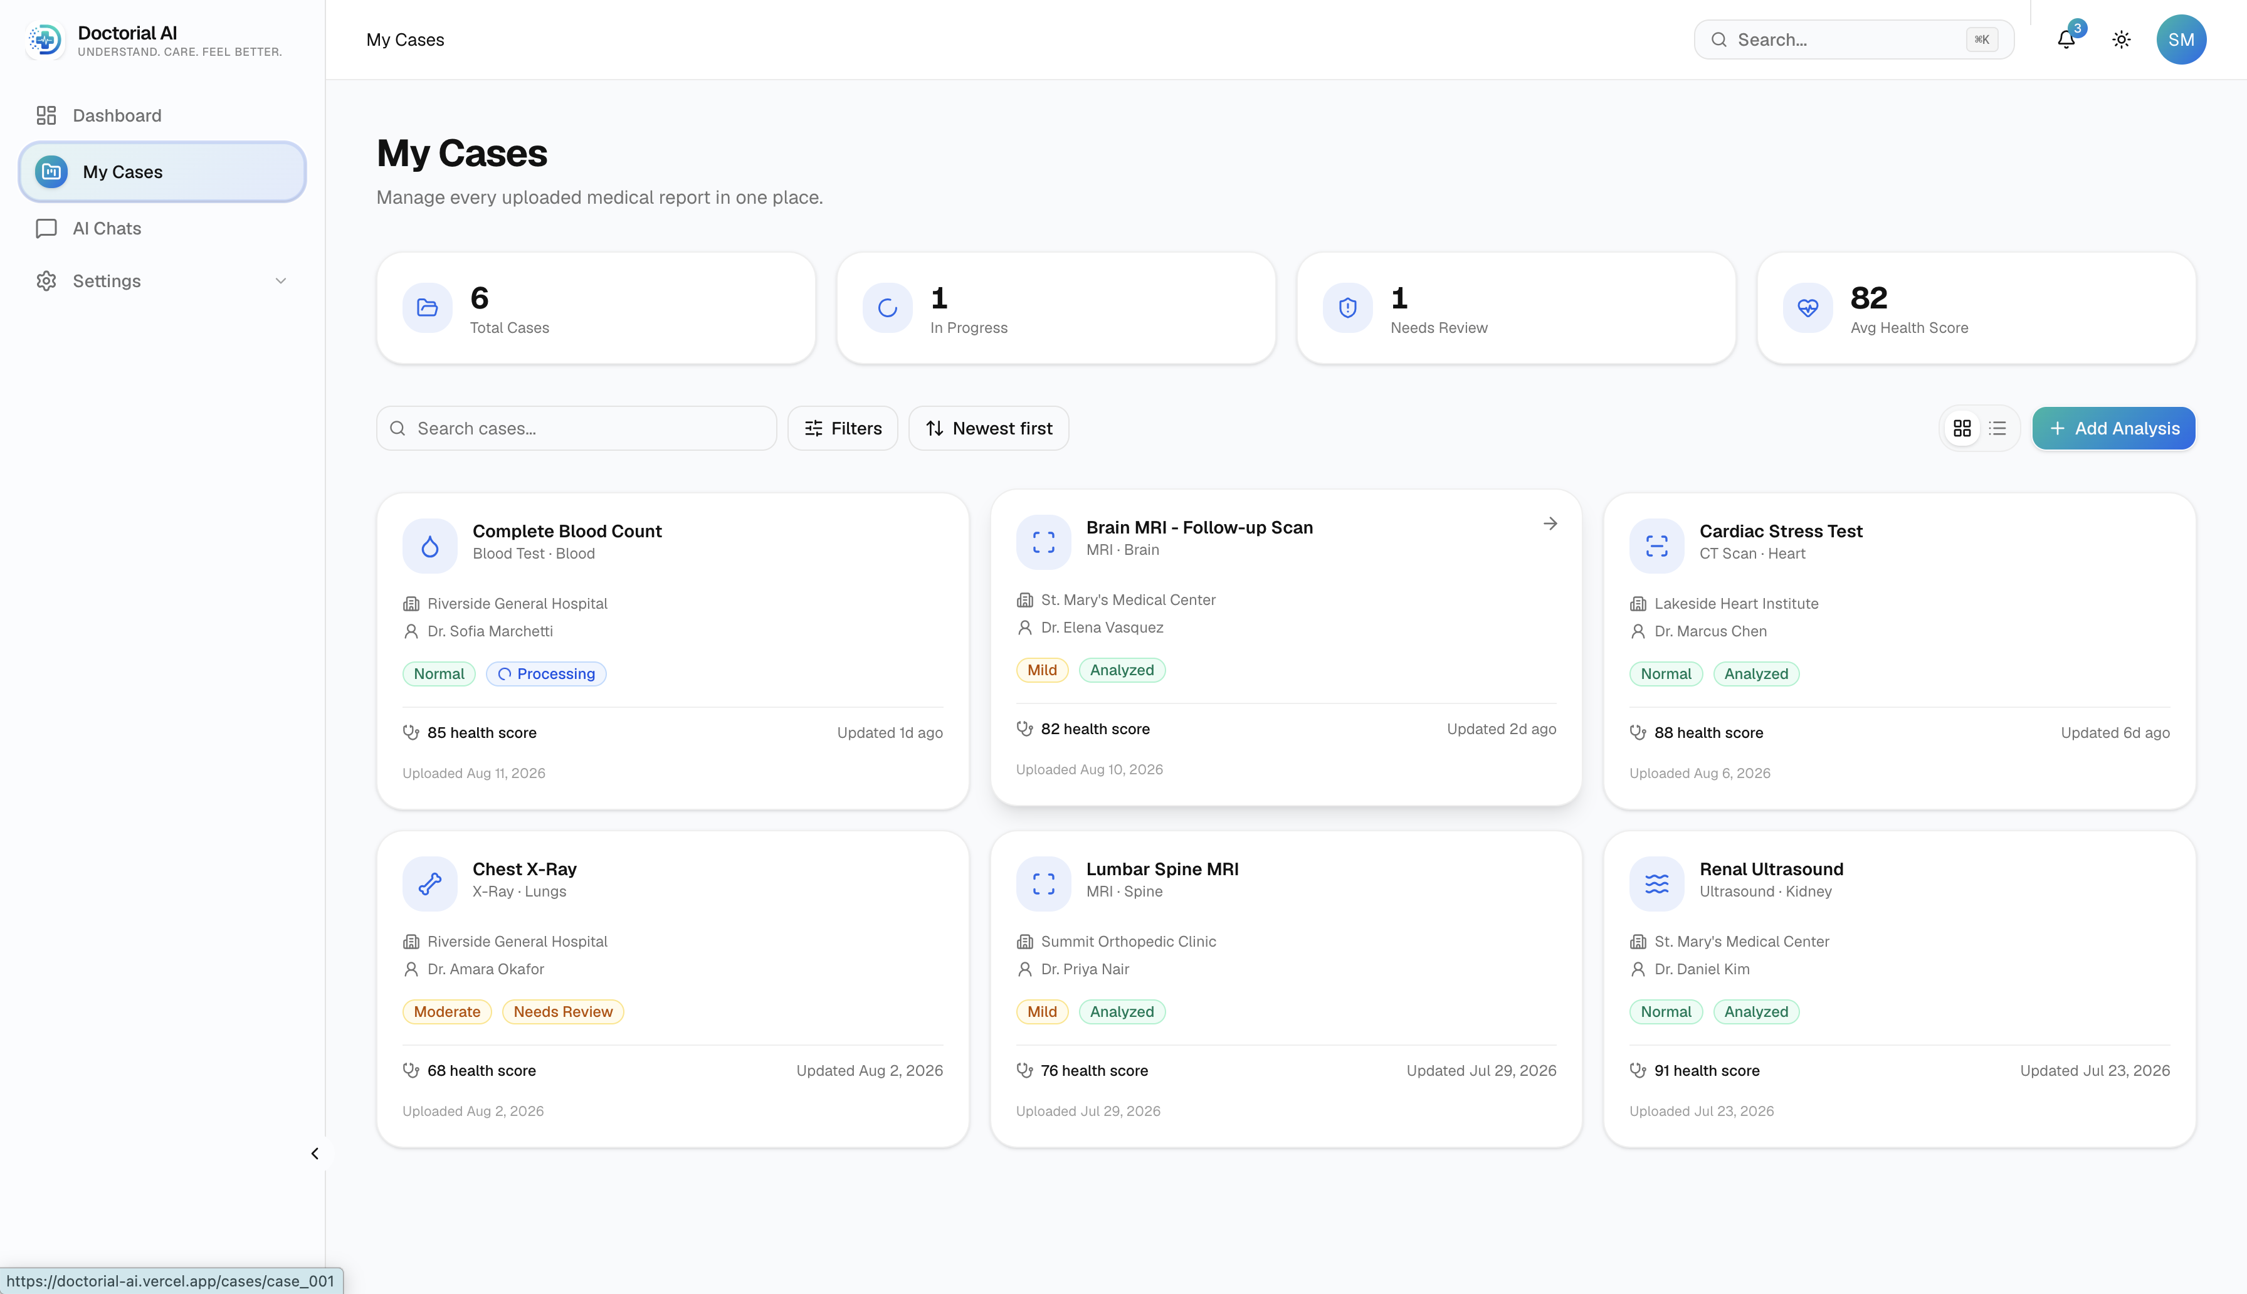Click the Brain MRI scan icon
The width and height of the screenshot is (2247, 1294).
pos(1044,542)
